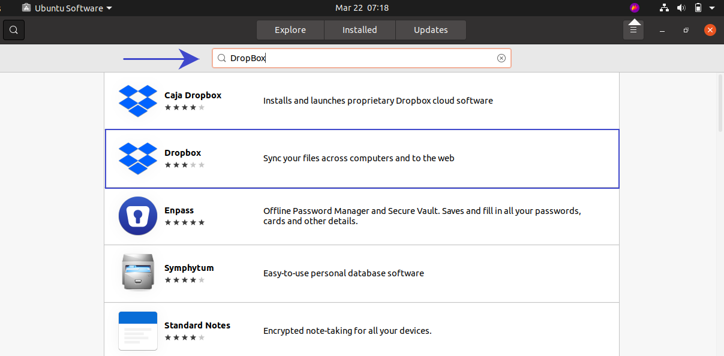The height and width of the screenshot is (356, 724).
Task: Minimize the Ubuntu Software window
Action: pos(662,30)
